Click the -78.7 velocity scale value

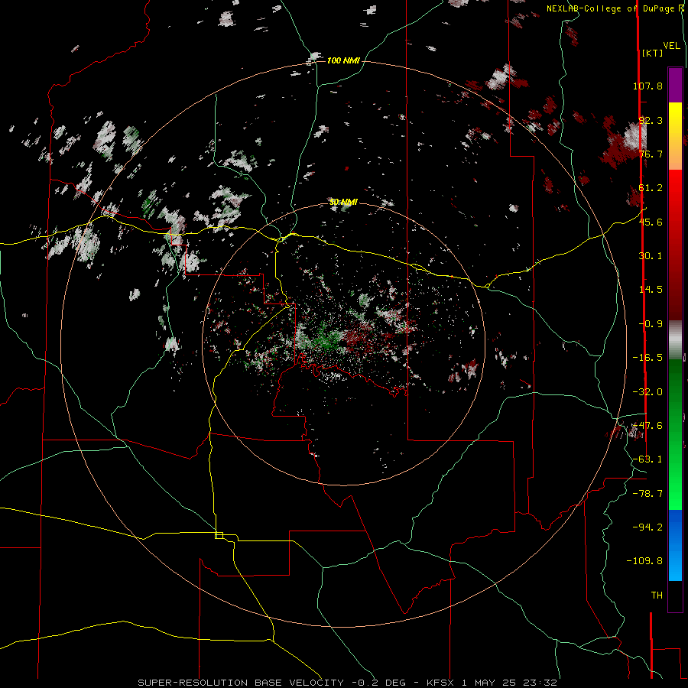pyautogui.click(x=647, y=494)
